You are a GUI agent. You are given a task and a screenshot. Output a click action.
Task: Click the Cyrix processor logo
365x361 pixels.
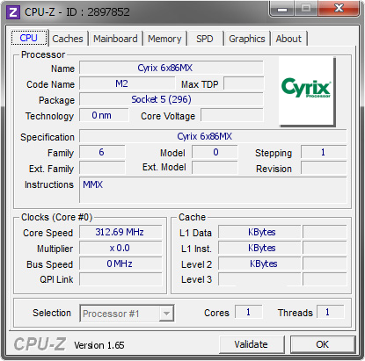click(x=307, y=91)
